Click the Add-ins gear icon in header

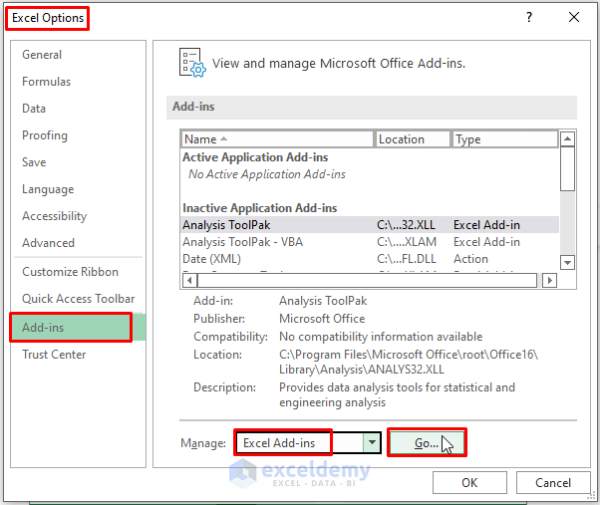[x=191, y=63]
